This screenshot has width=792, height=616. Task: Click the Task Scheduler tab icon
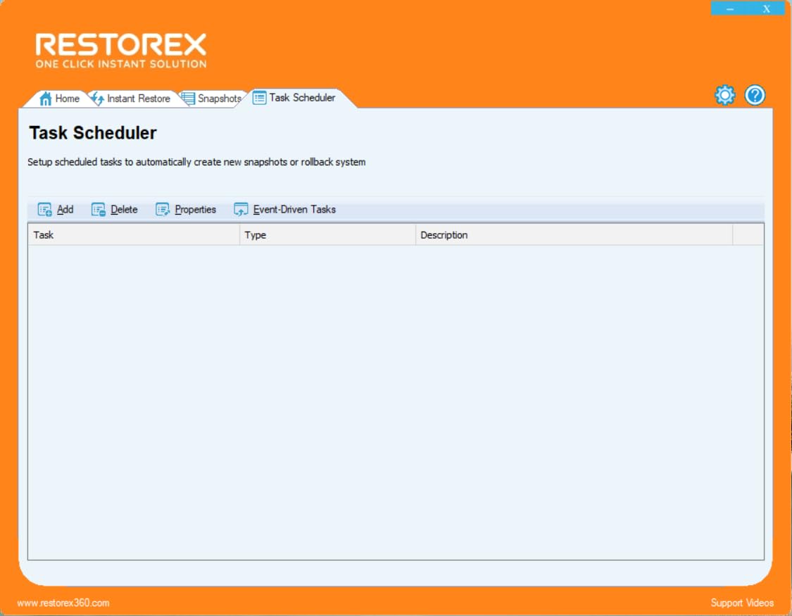click(x=259, y=97)
